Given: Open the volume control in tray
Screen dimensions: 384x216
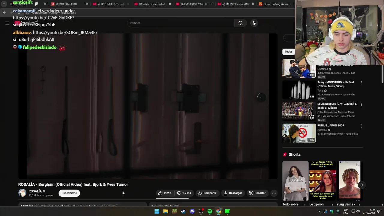Looking at the screenshot, I should 358,211.
